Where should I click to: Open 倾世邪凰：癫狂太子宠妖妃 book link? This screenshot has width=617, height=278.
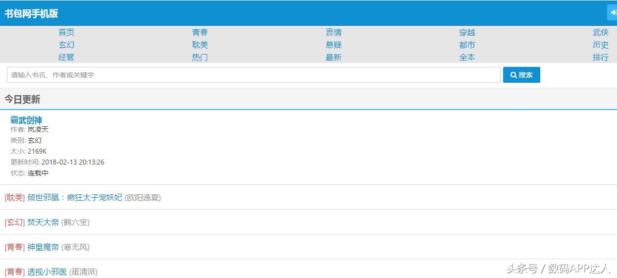click(75, 197)
